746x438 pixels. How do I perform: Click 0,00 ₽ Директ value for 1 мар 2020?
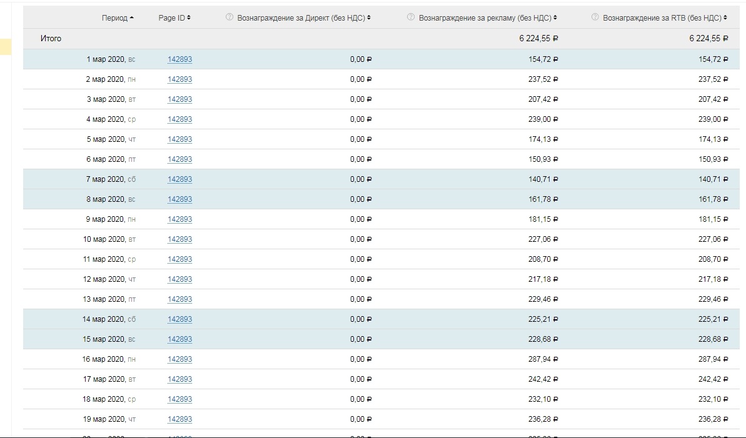pyautogui.click(x=361, y=59)
